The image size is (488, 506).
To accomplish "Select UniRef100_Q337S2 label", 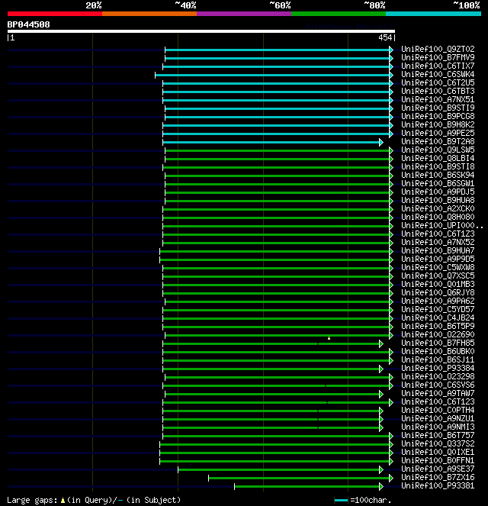I will tap(438, 443).
